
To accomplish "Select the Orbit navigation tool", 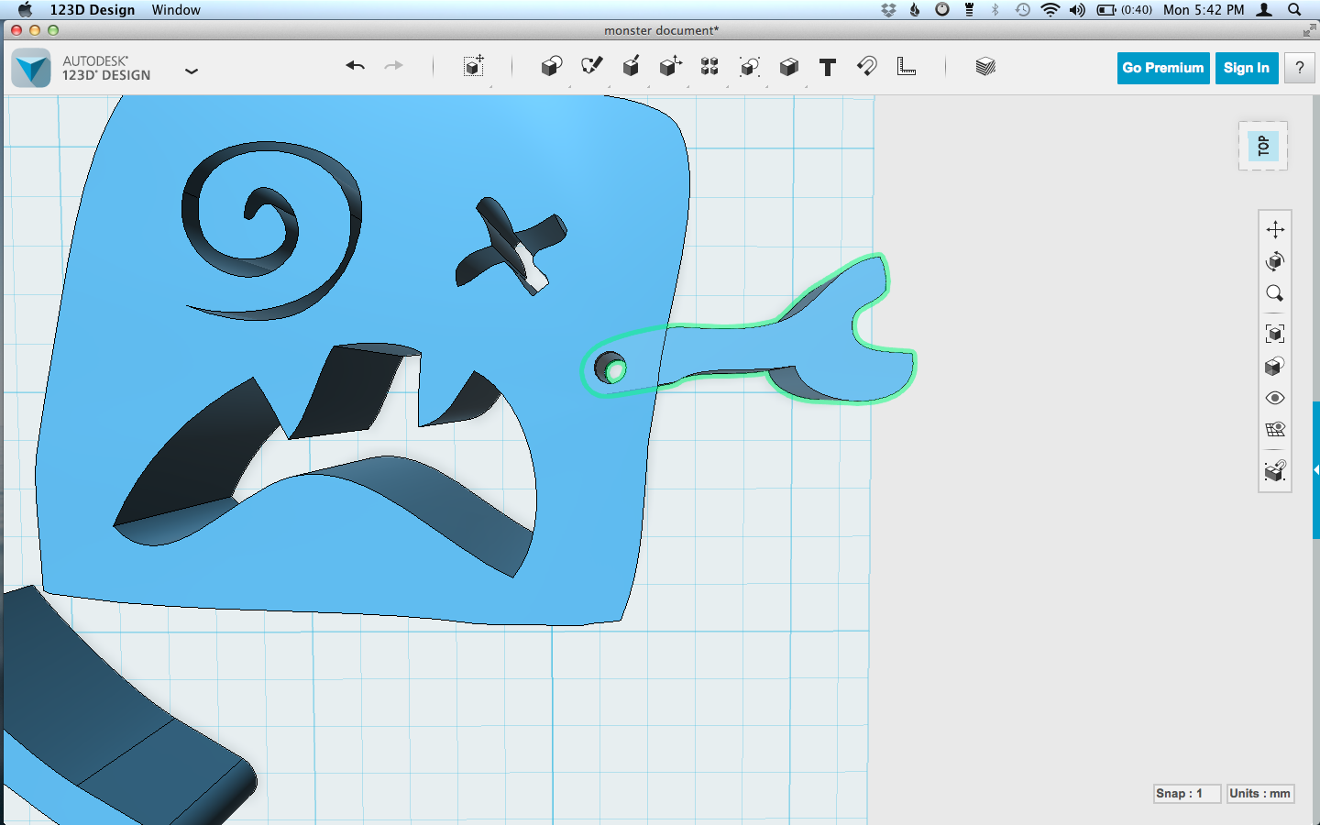I will point(1275,261).
